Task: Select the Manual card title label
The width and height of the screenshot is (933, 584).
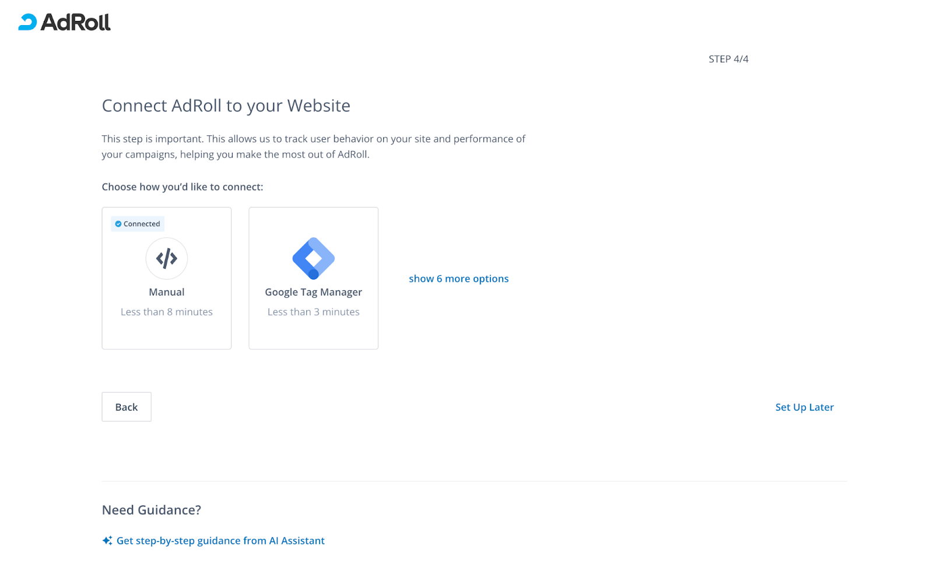Action: click(167, 292)
